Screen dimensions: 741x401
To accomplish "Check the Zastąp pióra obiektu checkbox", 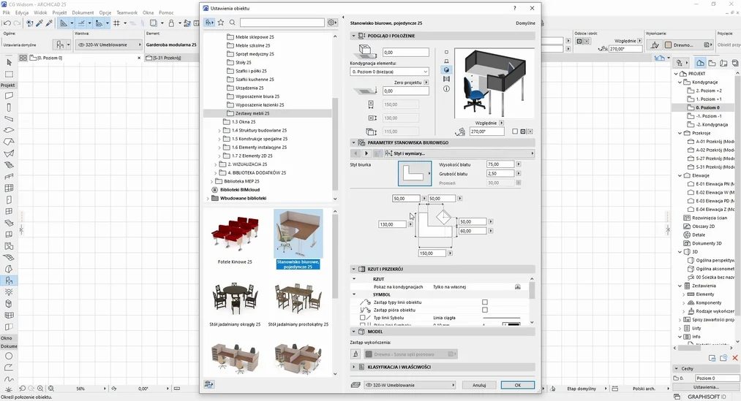I will point(484,310).
